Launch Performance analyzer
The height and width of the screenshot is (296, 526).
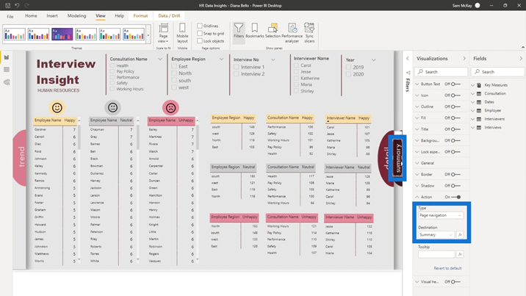click(292, 33)
